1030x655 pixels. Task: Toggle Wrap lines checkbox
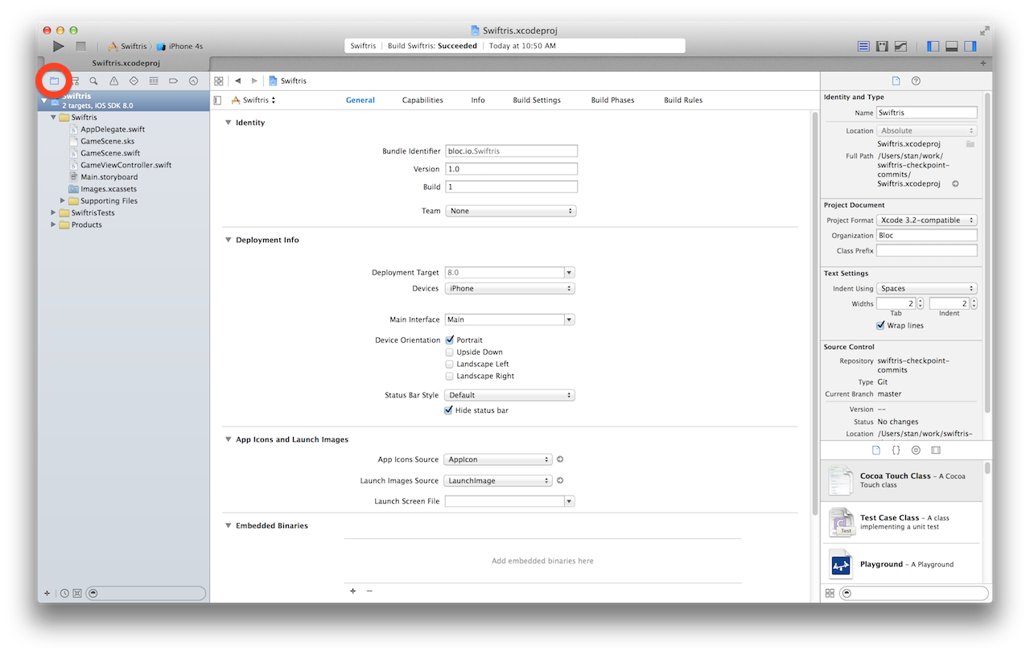(880, 326)
